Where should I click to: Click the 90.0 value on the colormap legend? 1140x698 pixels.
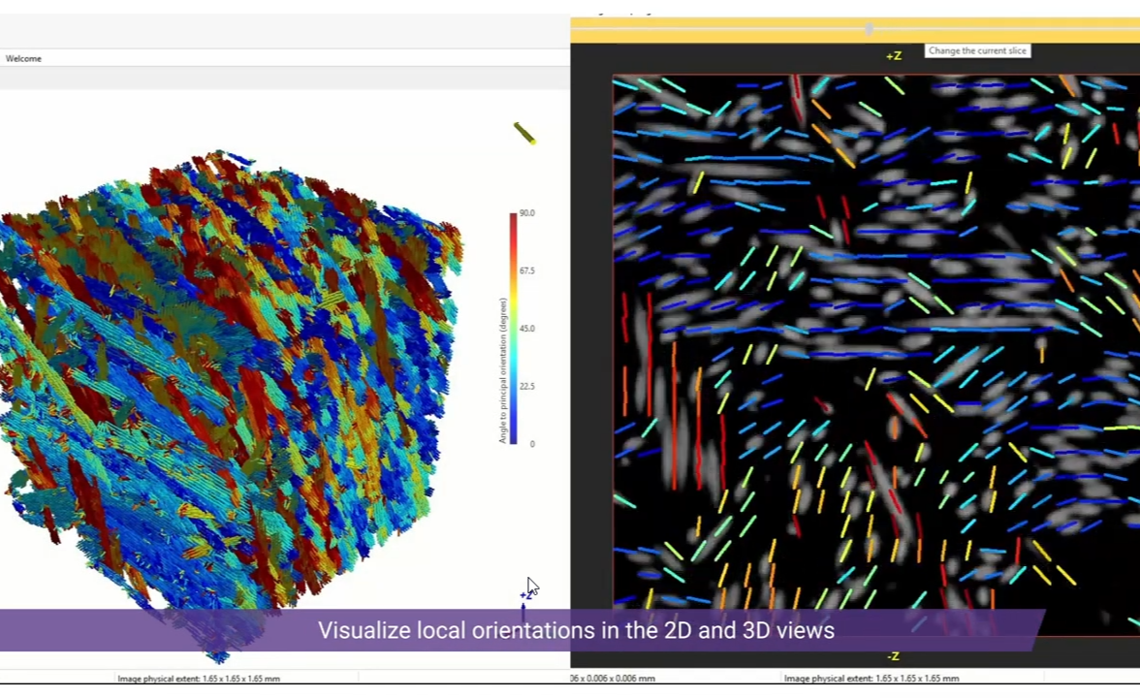tap(526, 212)
